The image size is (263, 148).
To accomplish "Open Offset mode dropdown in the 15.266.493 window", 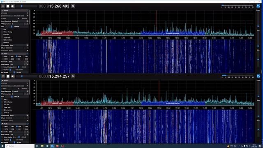I will pos(19,45).
